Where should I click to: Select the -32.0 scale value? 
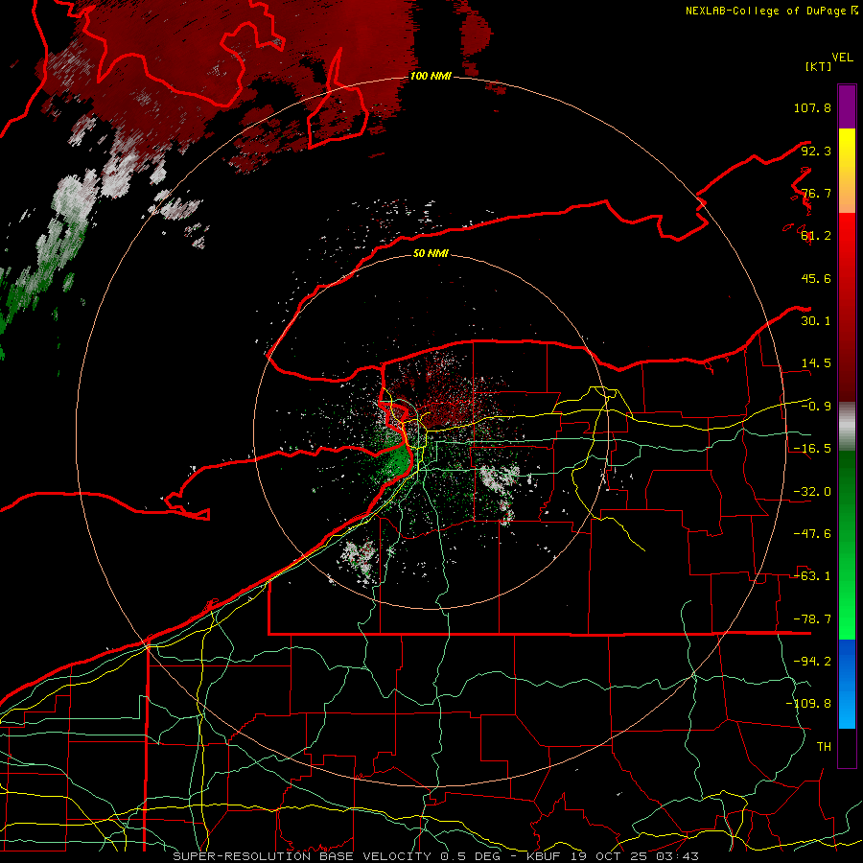click(812, 492)
